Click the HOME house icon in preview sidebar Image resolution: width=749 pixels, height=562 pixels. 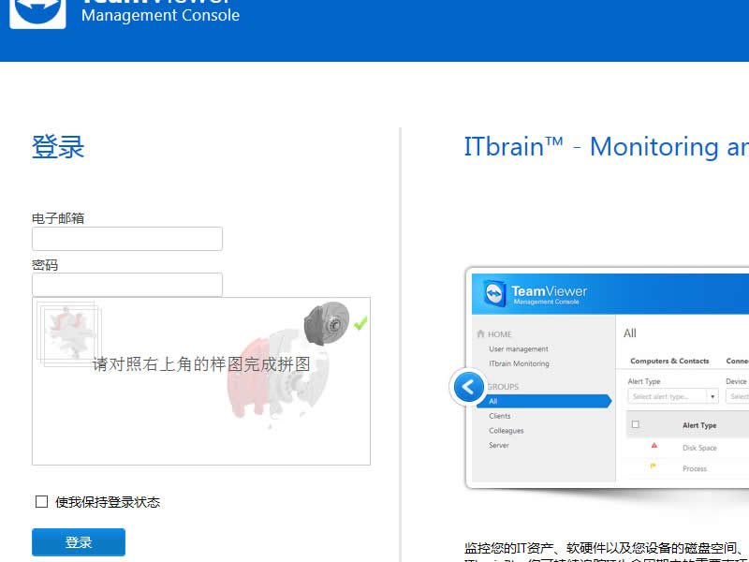(480, 333)
